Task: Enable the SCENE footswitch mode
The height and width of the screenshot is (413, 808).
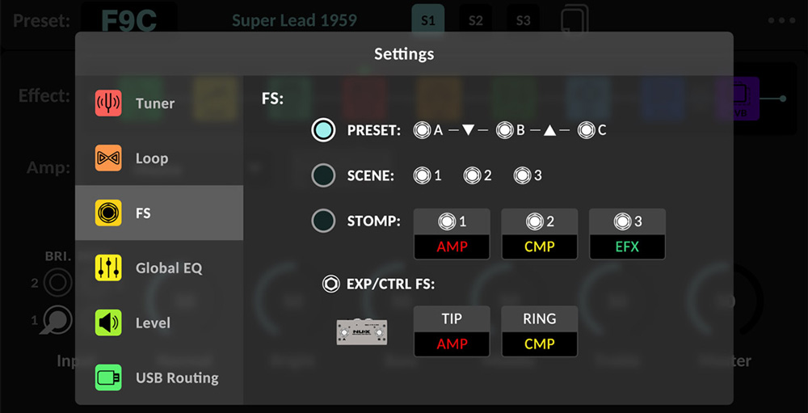Action: pyautogui.click(x=323, y=175)
